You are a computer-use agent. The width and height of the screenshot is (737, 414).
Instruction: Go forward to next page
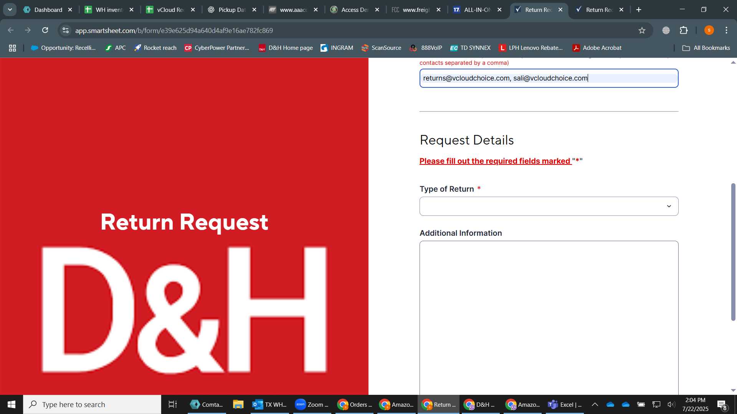tap(28, 30)
